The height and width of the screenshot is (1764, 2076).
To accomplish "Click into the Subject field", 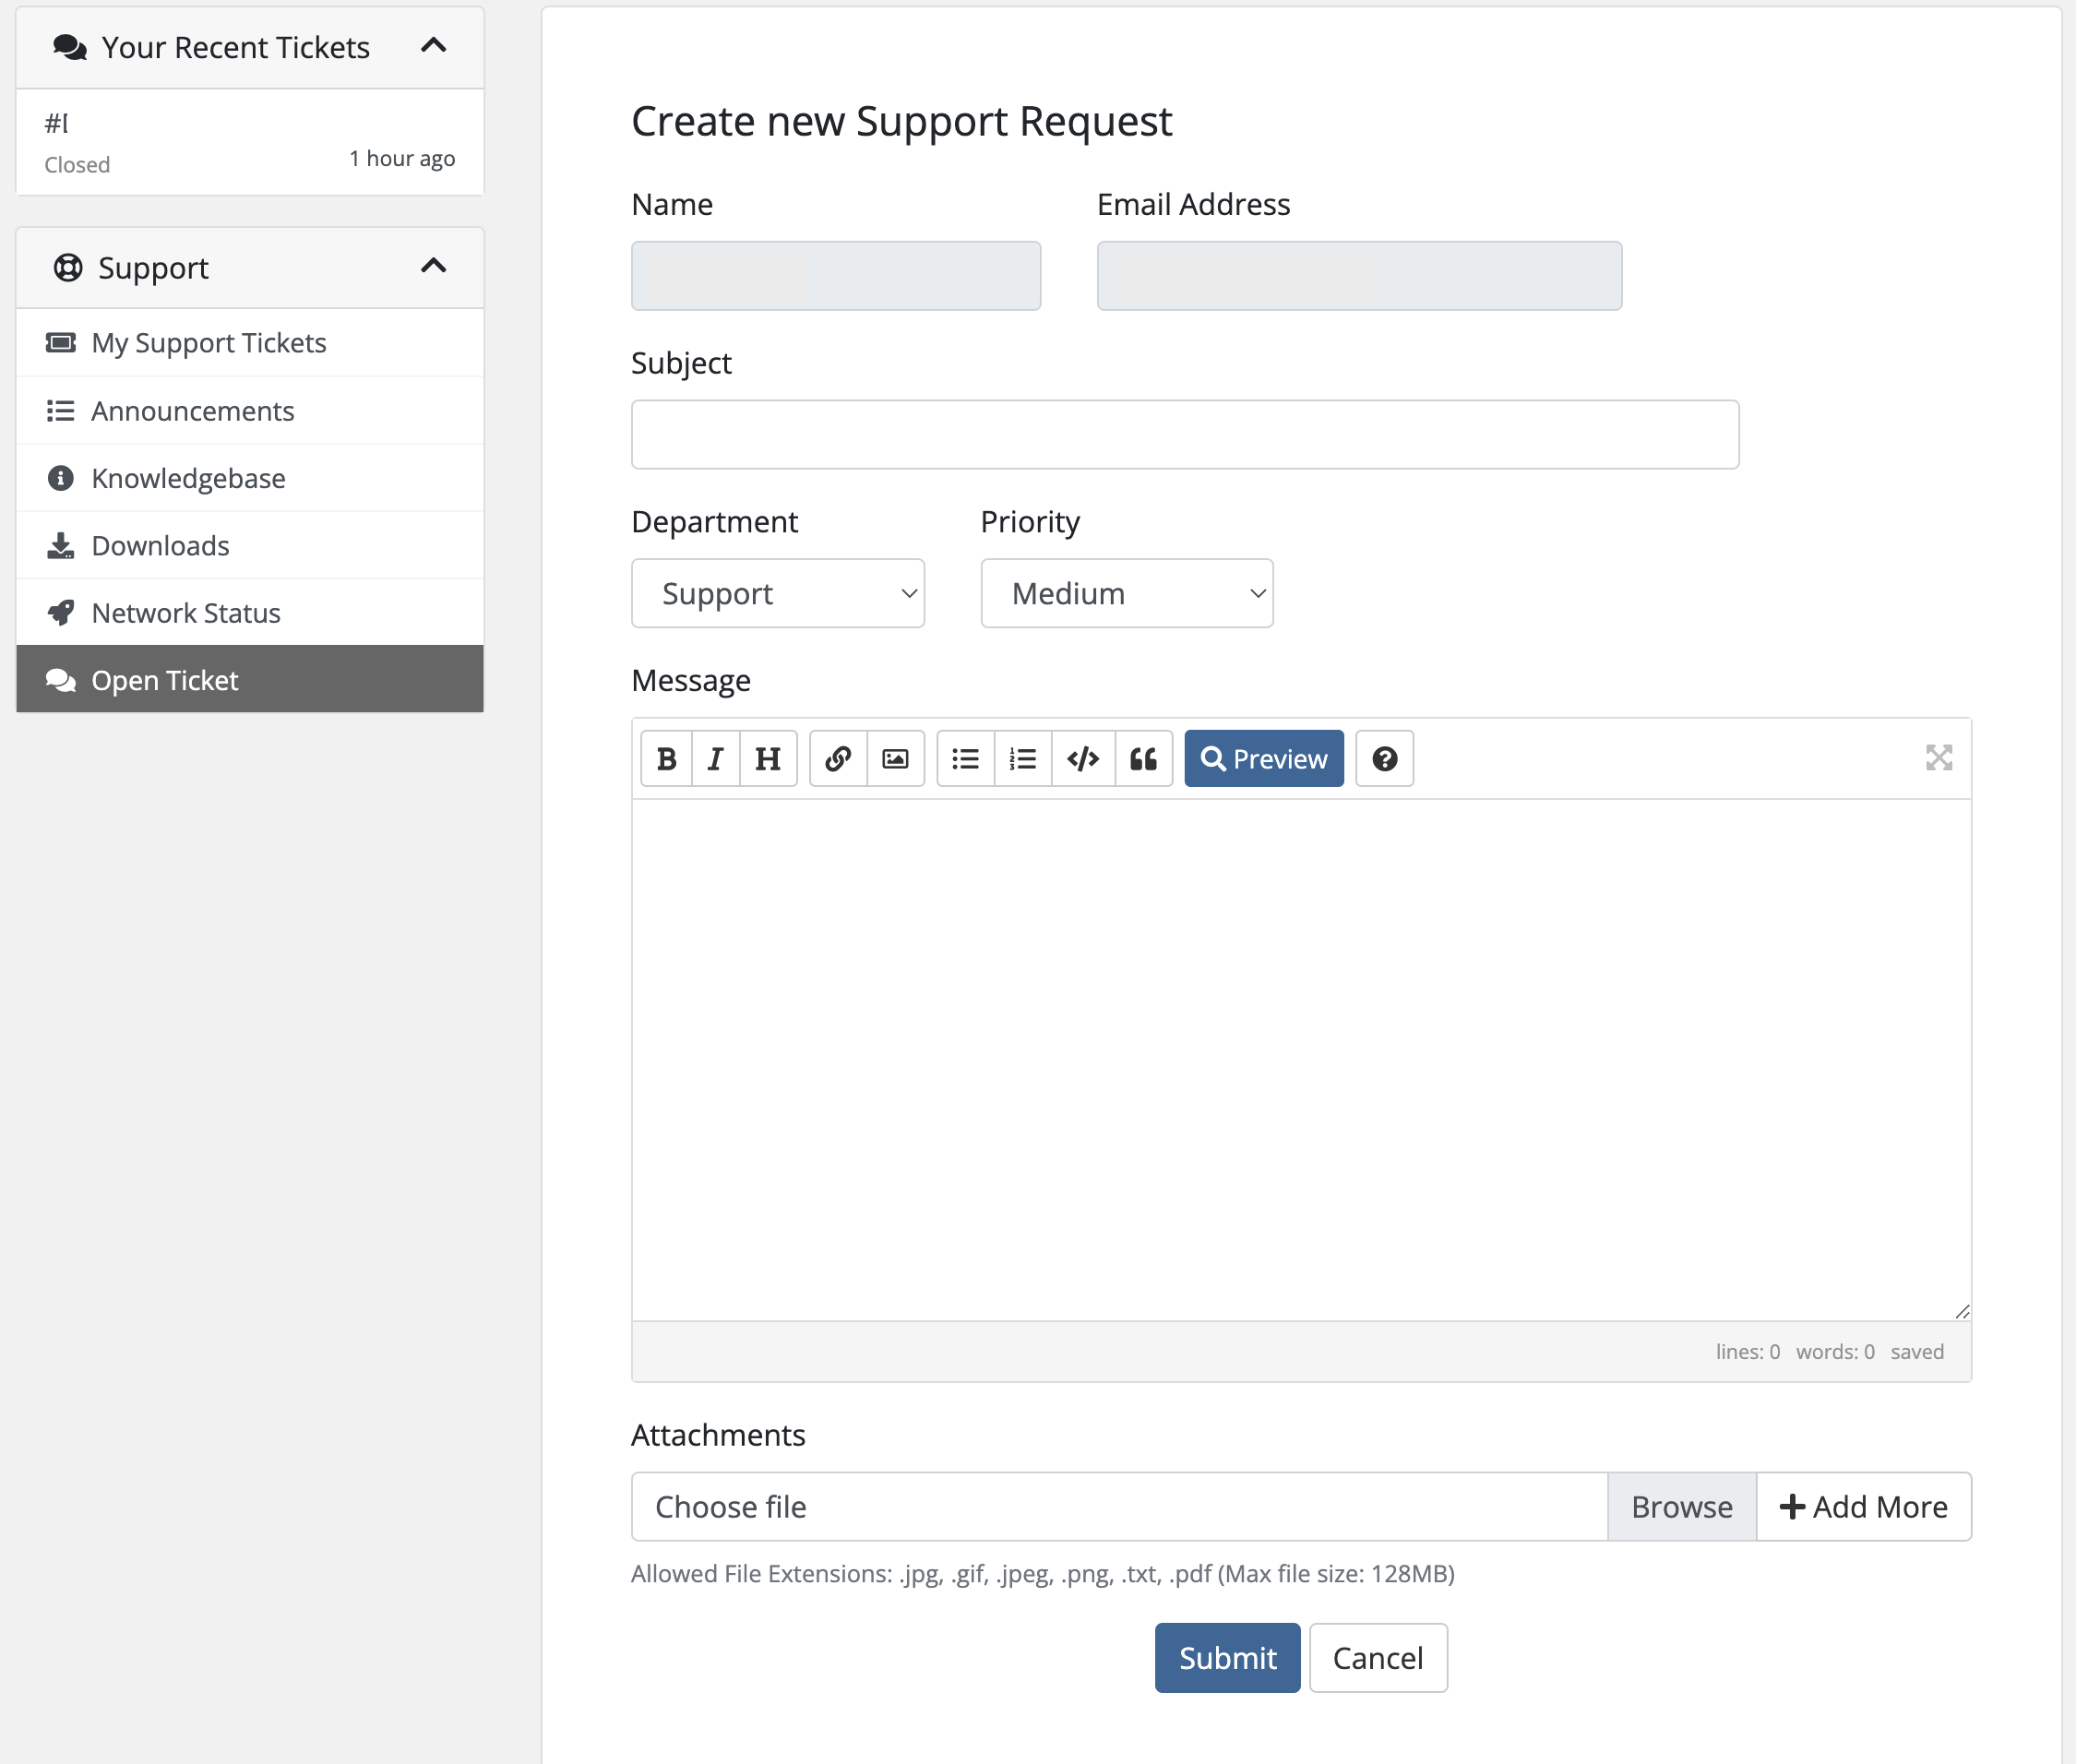I will [1184, 435].
